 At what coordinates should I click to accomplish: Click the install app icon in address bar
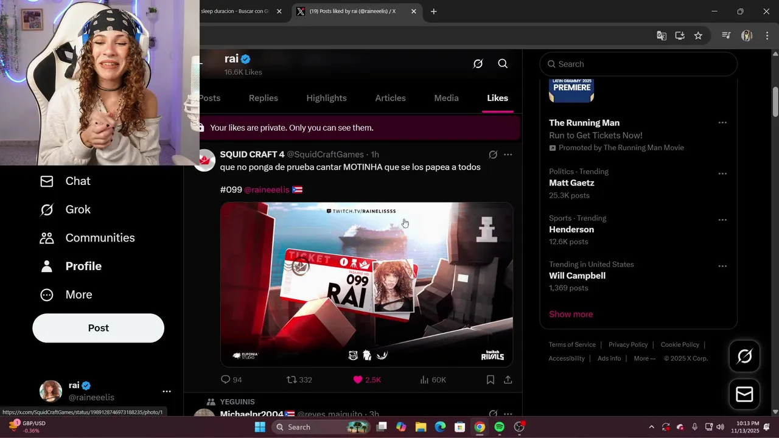click(x=680, y=36)
